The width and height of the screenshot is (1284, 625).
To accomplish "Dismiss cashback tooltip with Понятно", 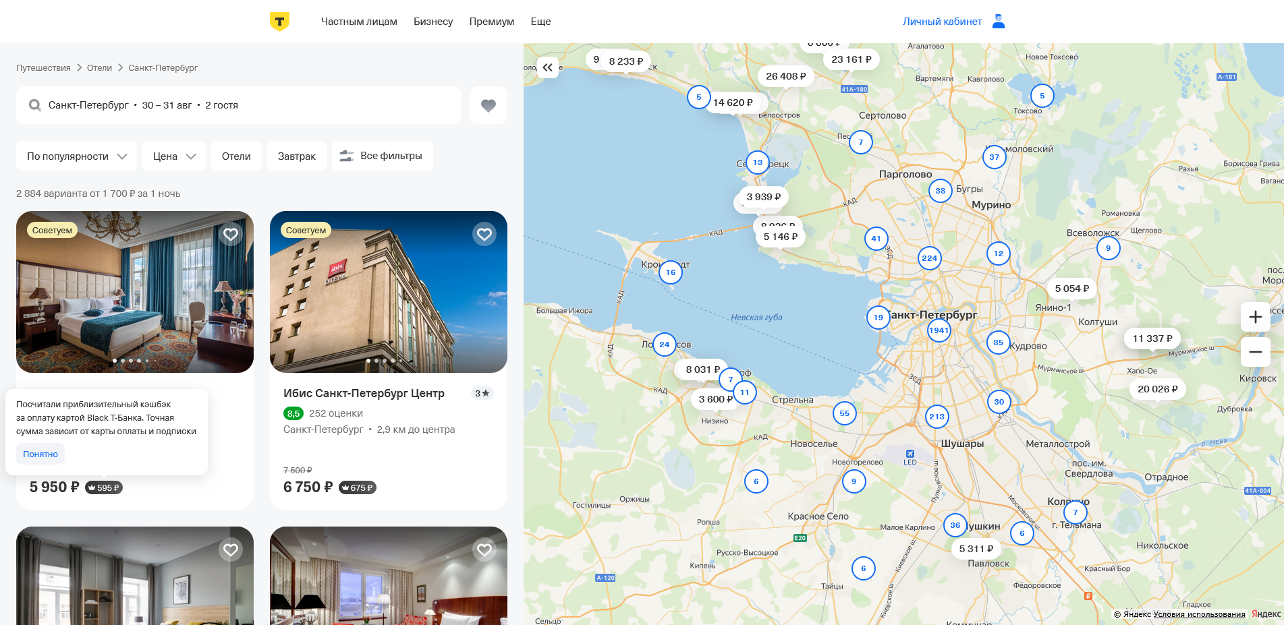I will 40,454.
